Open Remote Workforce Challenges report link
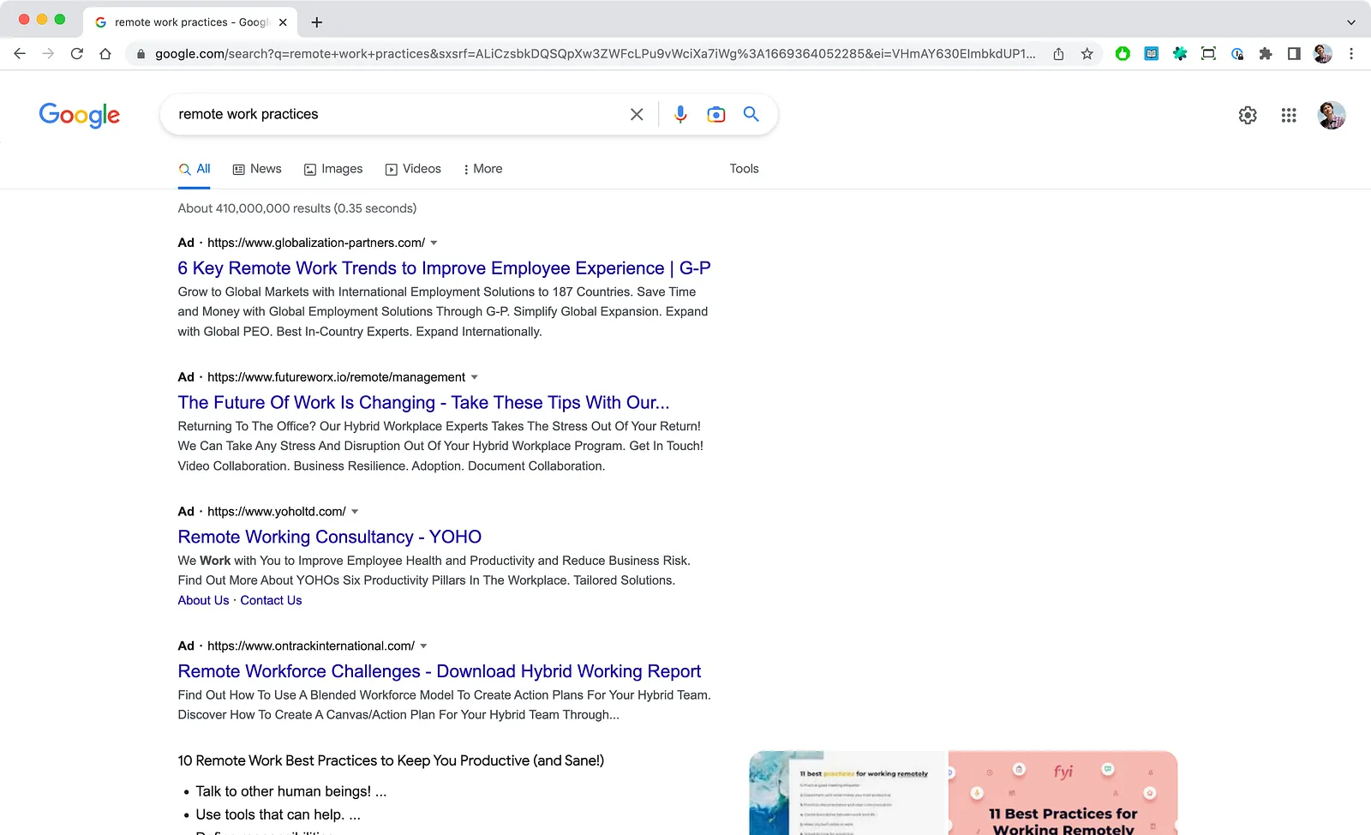Image resolution: width=1371 pixels, height=835 pixels. (x=440, y=672)
